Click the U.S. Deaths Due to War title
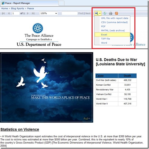Viewport: 149px width, 149px height. 120,62
